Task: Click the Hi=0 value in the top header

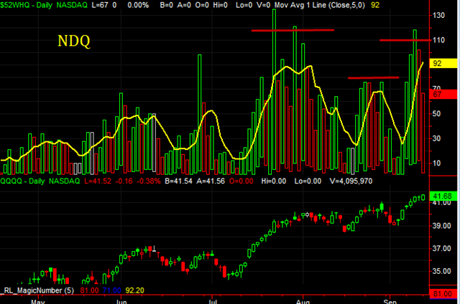Action: [220, 5]
